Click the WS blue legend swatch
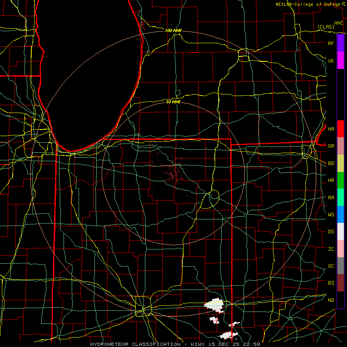This screenshot has width=347, height=347. [340, 214]
